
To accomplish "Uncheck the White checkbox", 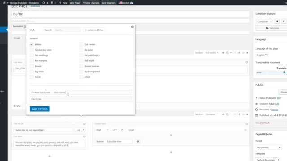I will point(32,44).
